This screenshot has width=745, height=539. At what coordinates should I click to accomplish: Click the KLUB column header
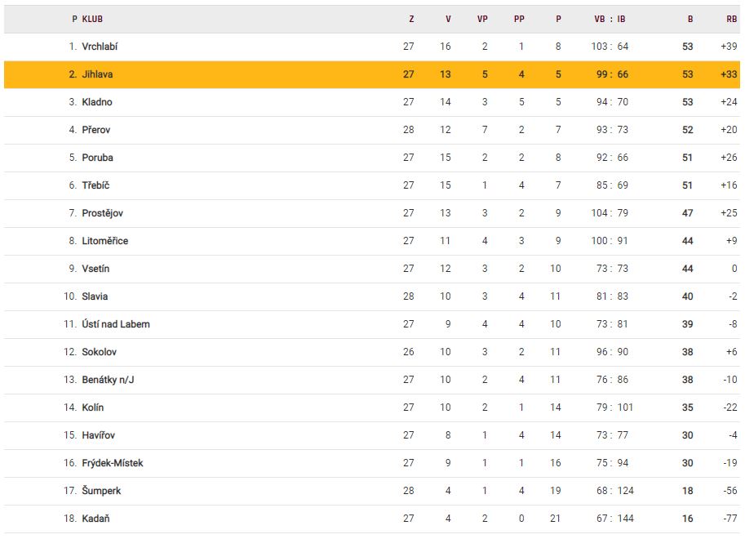(x=92, y=19)
